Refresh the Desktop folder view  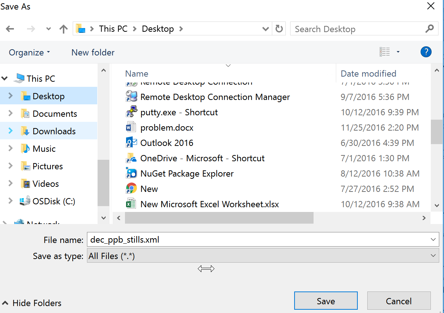coord(279,28)
